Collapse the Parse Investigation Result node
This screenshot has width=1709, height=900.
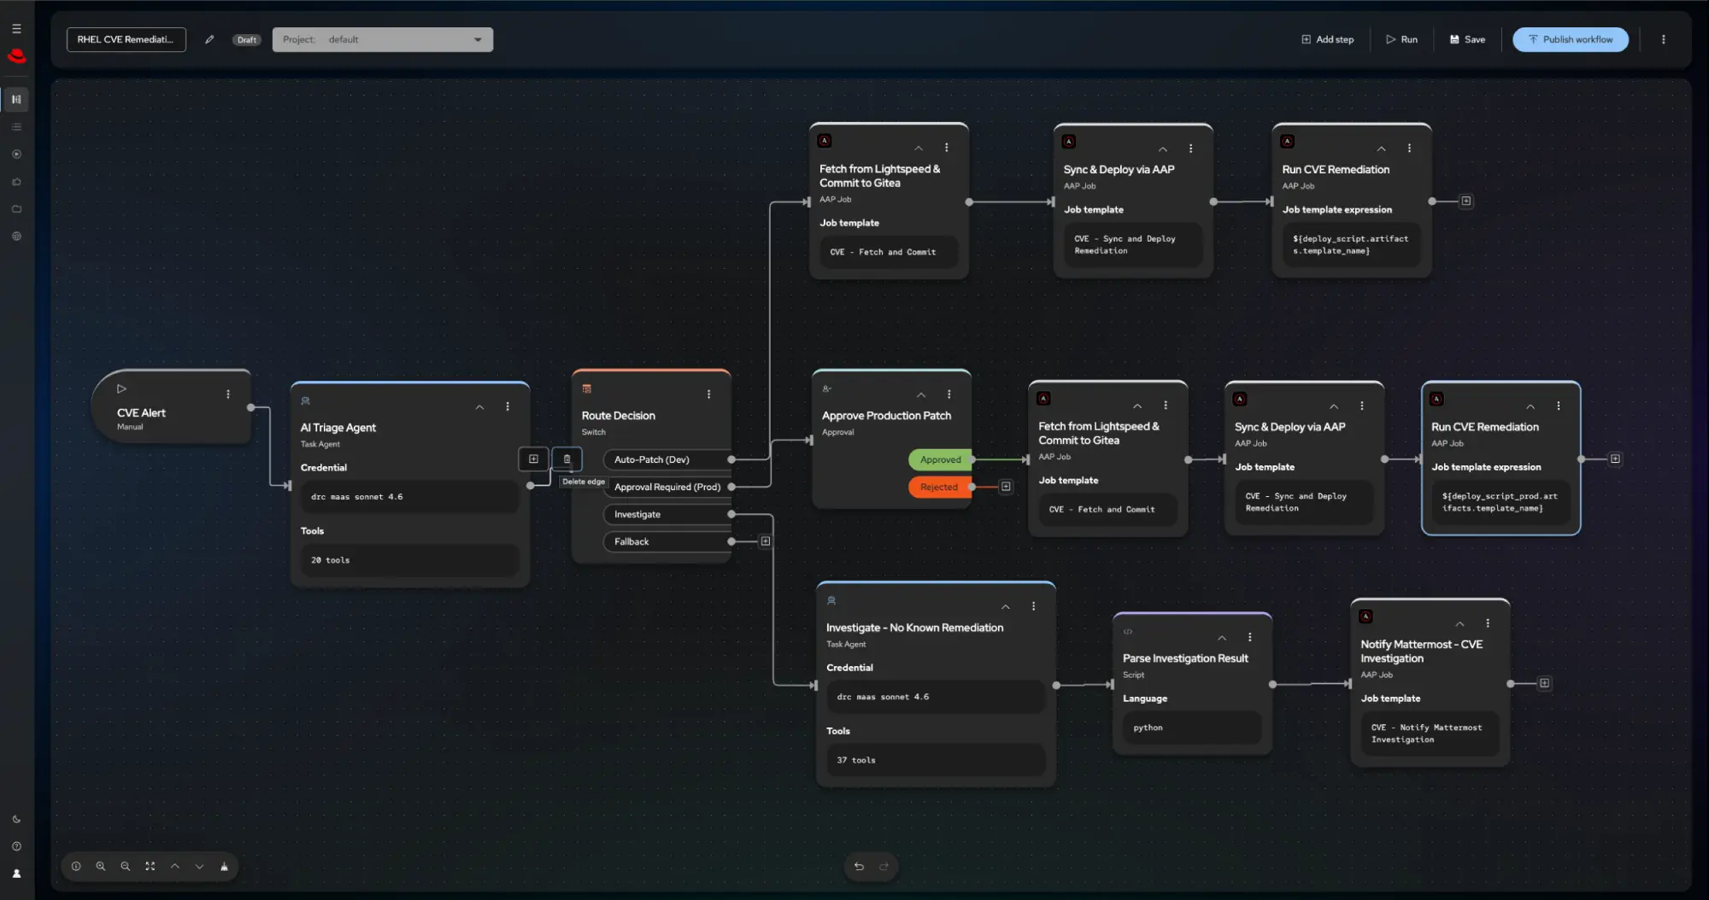tap(1222, 638)
